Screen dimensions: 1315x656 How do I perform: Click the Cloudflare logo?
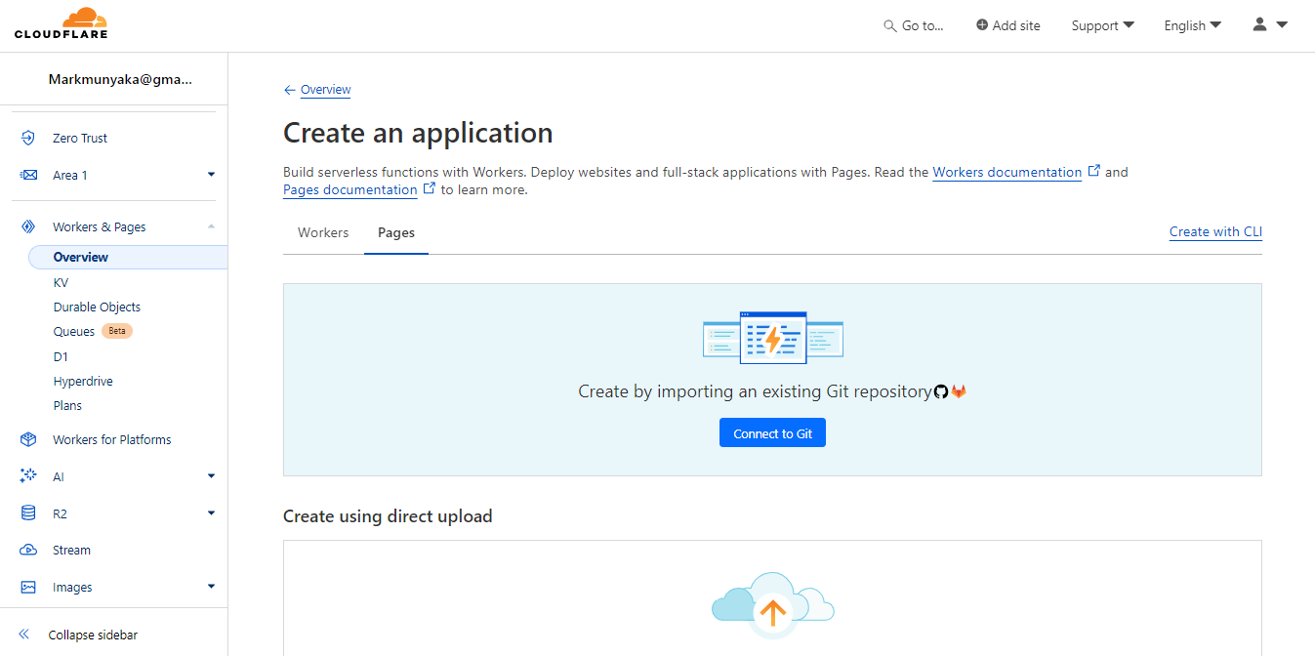pyautogui.click(x=59, y=23)
